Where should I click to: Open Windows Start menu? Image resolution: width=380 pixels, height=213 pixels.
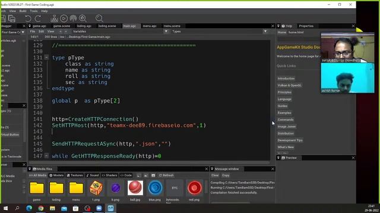click(x=5, y=208)
